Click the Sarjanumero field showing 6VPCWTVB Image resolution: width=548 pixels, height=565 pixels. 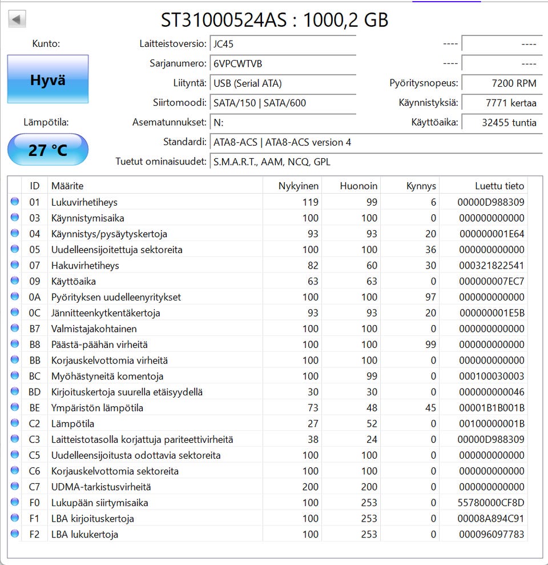[283, 64]
